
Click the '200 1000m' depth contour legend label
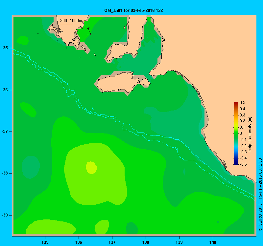[x=71, y=21]
